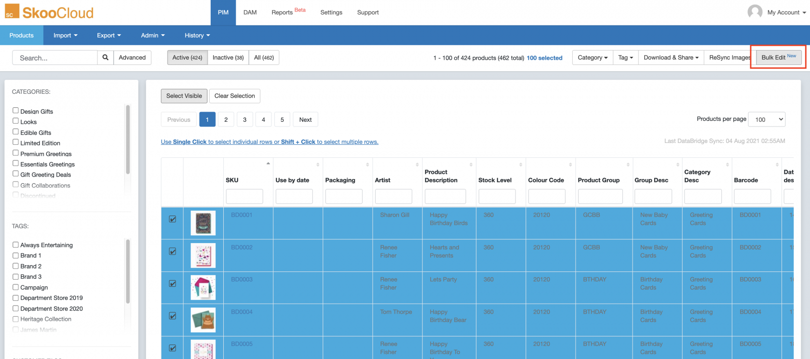Go to page 3 in pagination
810x359 pixels.
tap(244, 120)
